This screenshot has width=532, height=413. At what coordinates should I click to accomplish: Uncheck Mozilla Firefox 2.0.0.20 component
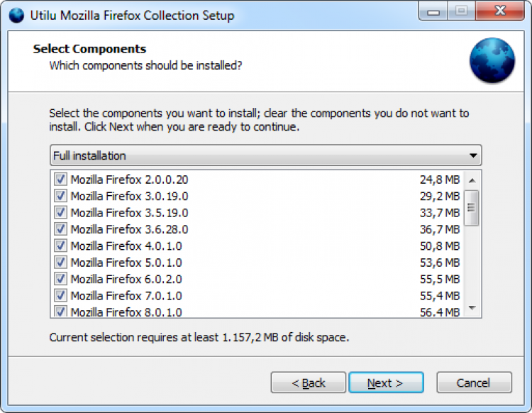[60, 180]
